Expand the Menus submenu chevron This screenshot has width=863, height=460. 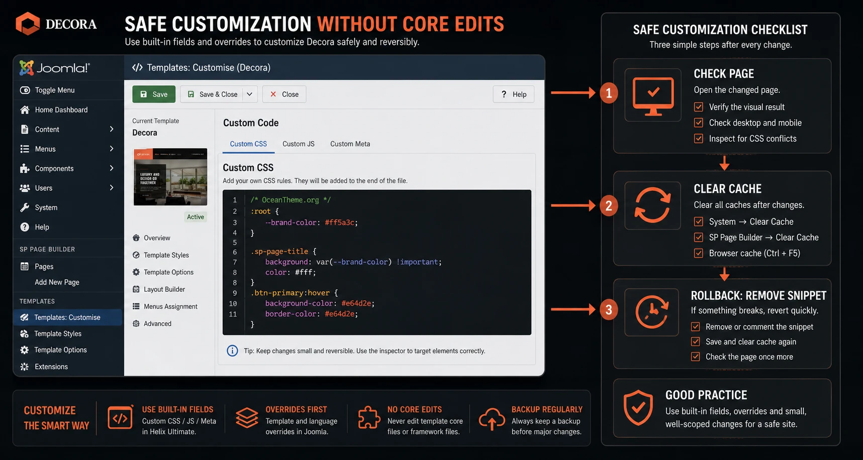tap(112, 149)
